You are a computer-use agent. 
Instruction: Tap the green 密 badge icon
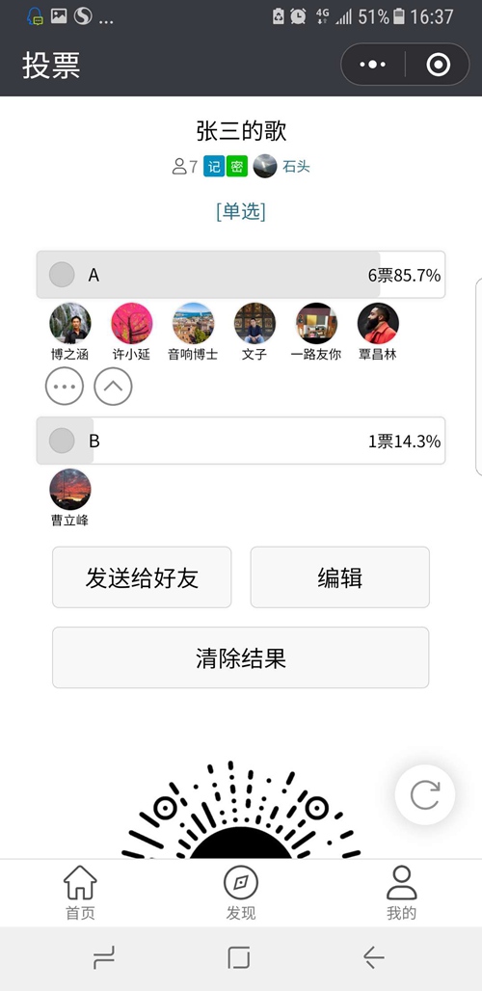pyautogui.click(x=237, y=167)
